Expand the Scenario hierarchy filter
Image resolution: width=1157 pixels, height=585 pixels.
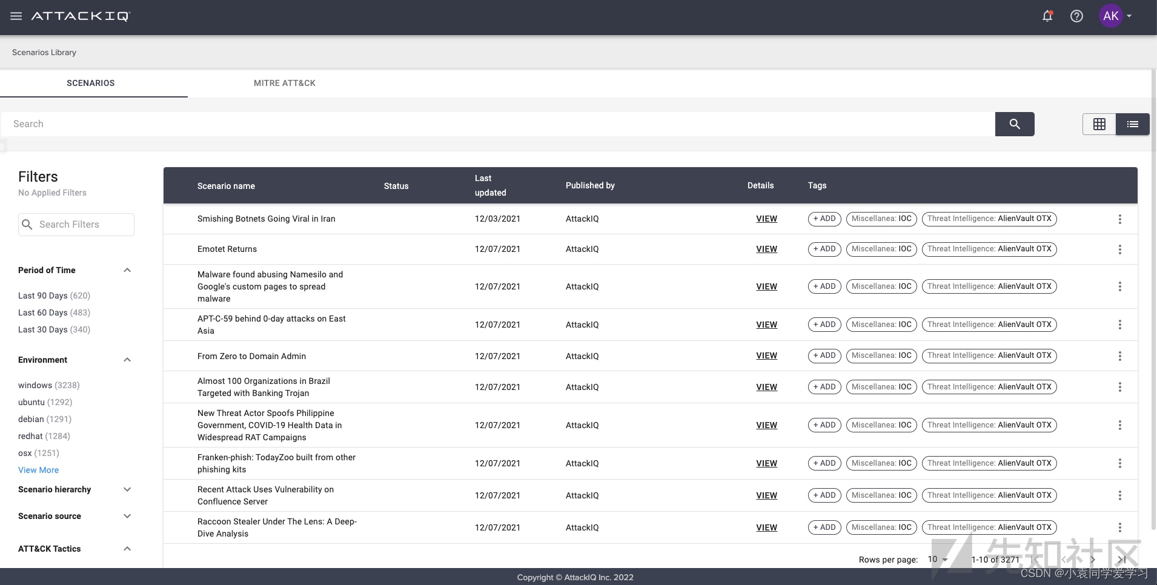(127, 489)
